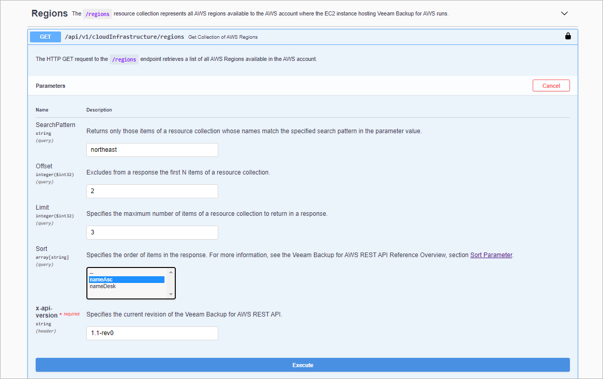603x379 pixels.
Task: Click the Limit input field
Action: pos(152,232)
